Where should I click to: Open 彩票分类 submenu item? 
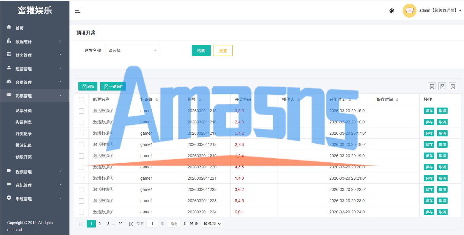24,111
